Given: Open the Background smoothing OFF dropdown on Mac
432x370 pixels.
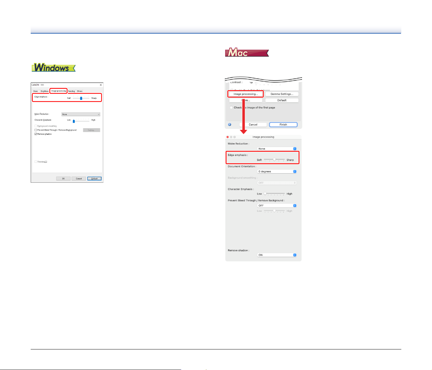Looking at the screenshot, I should (x=277, y=183).
